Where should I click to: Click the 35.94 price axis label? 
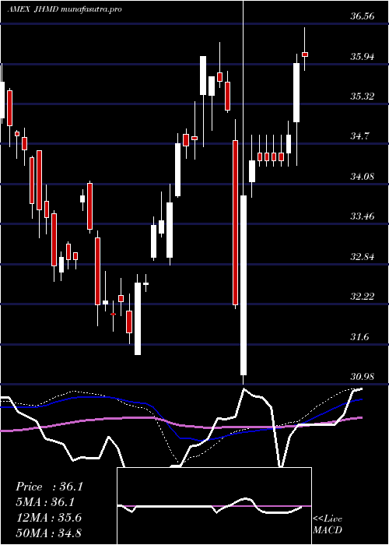[x=362, y=56]
